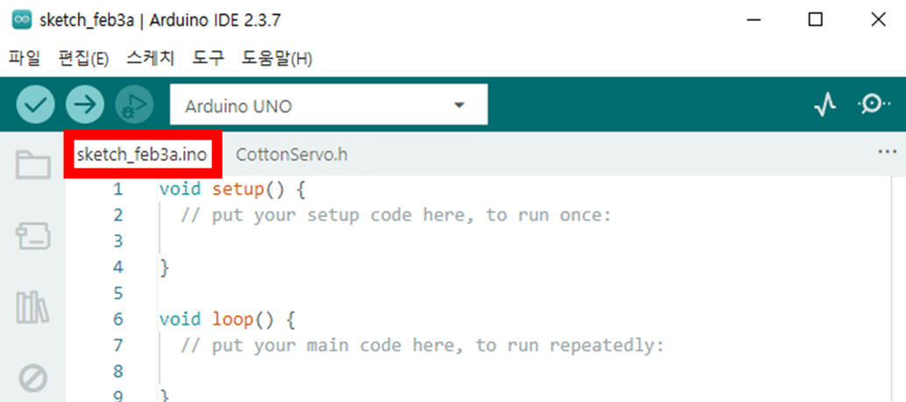This screenshot has width=906, height=402.
Task: Open the tab options ellipsis menu
Action: [887, 152]
